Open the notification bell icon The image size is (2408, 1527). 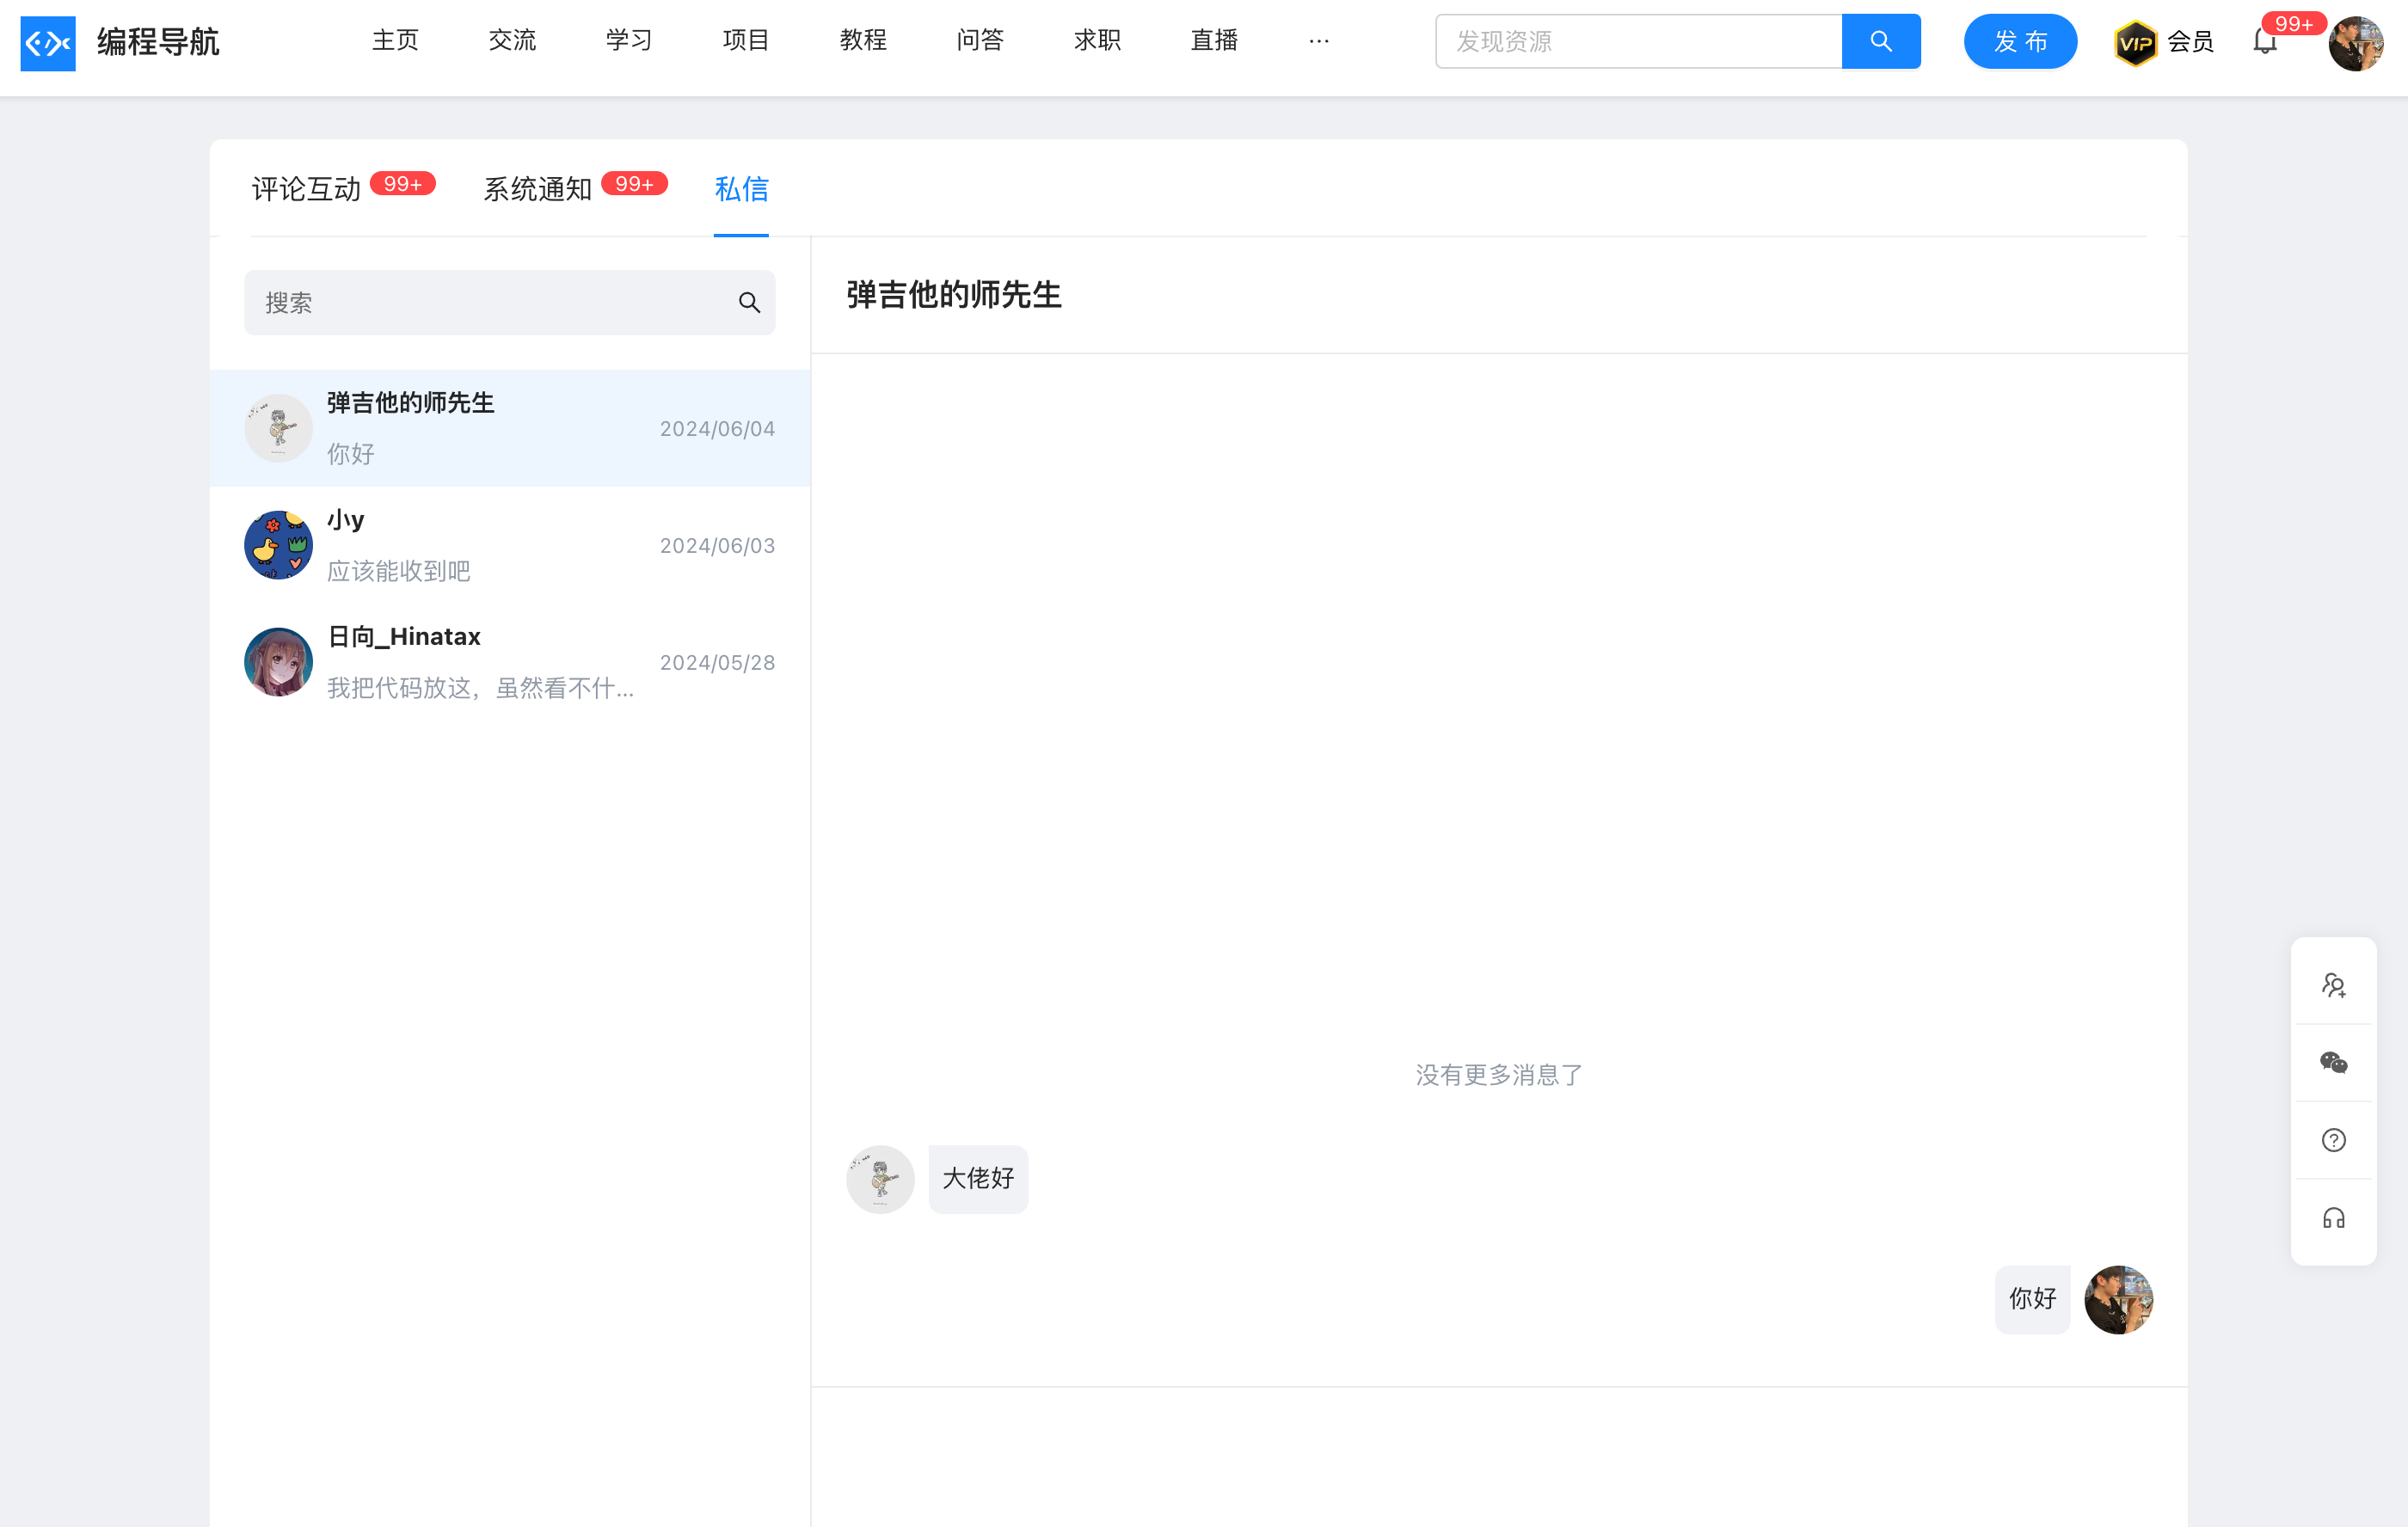(x=2264, y=42)
